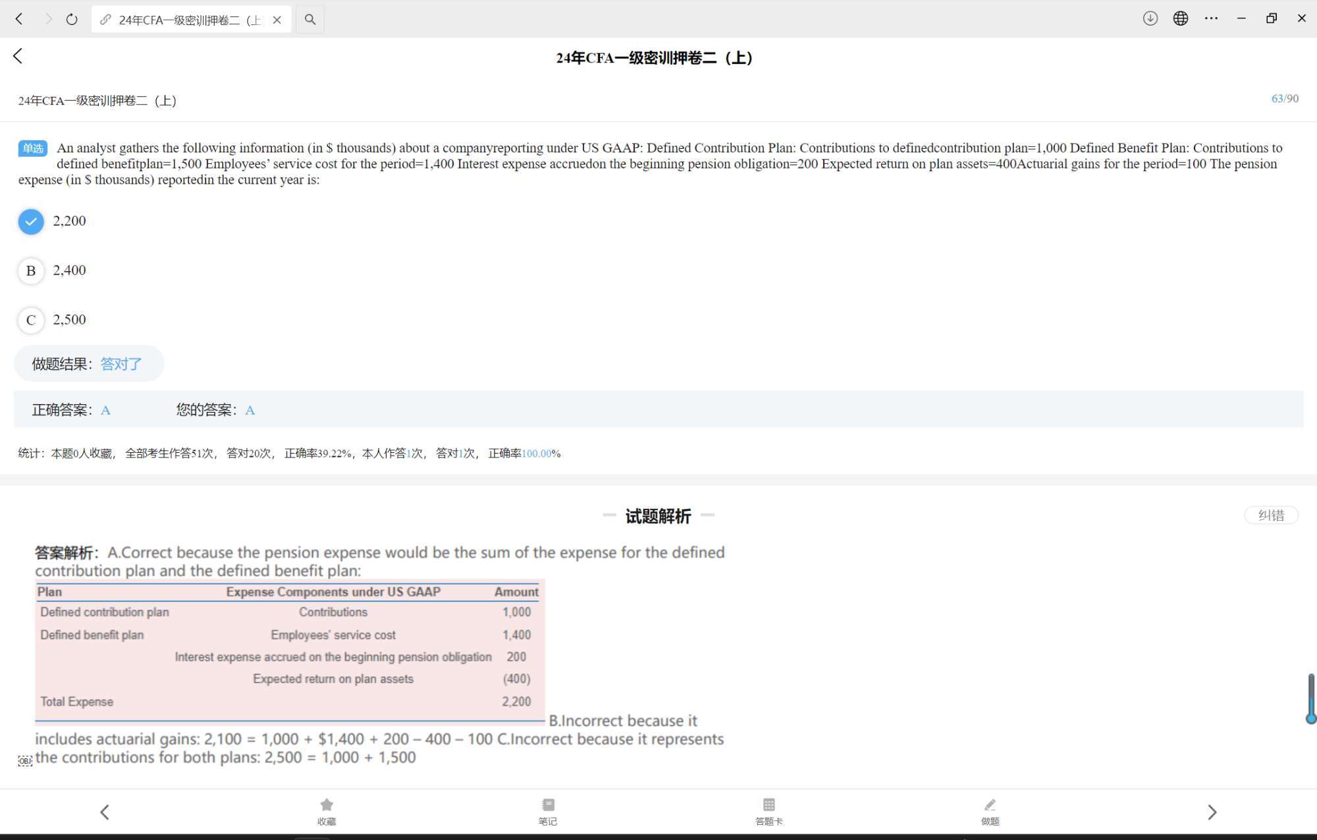This screenshot has width=1317, height=840.
Task: Open the three-dots more menu
Action: click(x=1211, y=18)
